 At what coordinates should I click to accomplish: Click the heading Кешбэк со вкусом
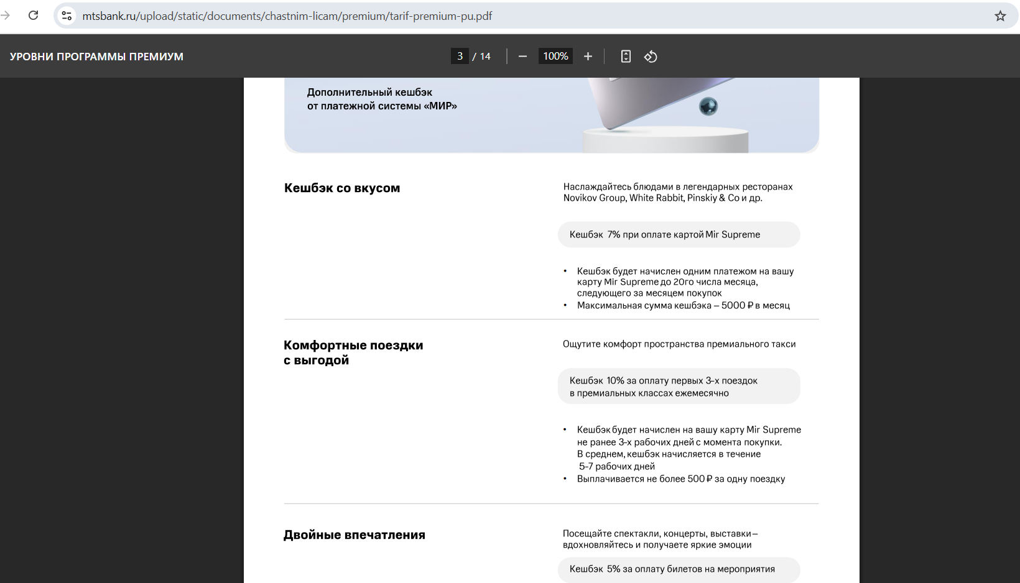tap(342, 188)
